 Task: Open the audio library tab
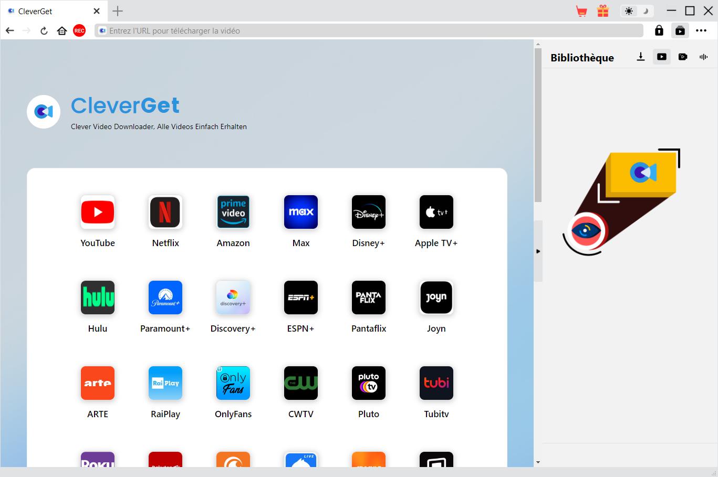coord(703,57)
